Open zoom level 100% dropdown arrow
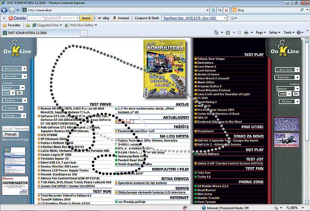 click(303, 208)
